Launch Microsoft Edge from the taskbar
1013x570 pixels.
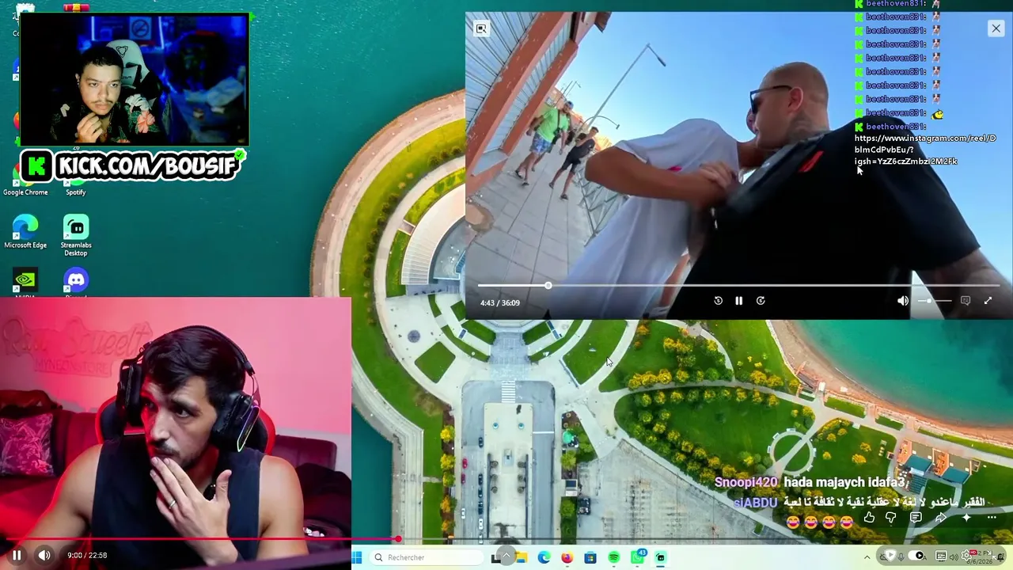click(x=544, y=557)
